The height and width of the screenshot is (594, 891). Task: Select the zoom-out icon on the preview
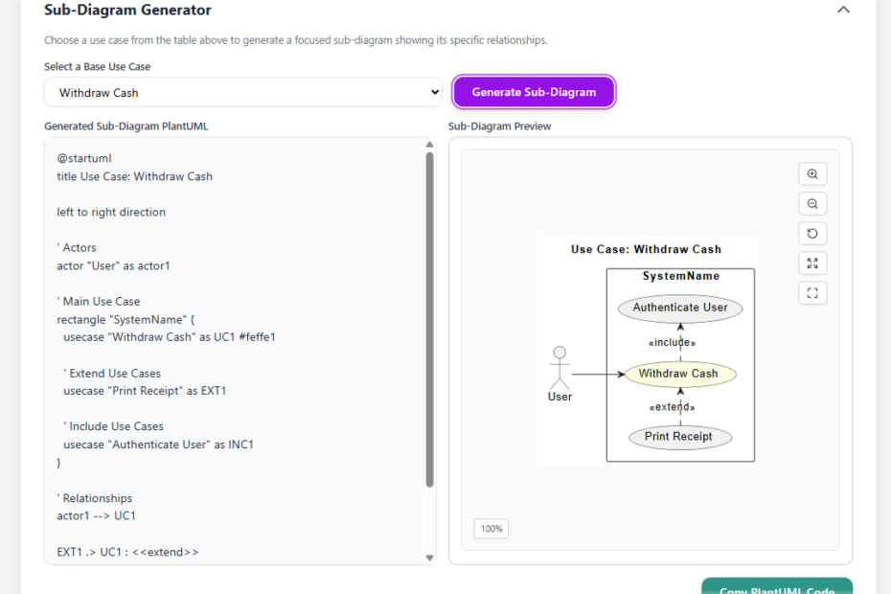coord(812,203)
